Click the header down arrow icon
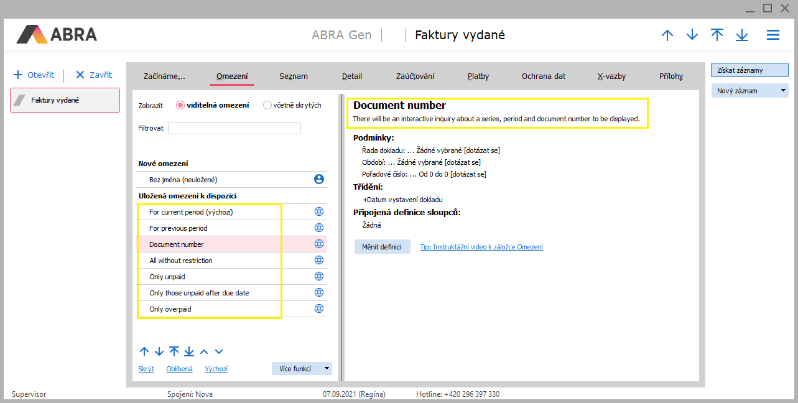This screenshot has height=403, width=798. tap(692, 35)
